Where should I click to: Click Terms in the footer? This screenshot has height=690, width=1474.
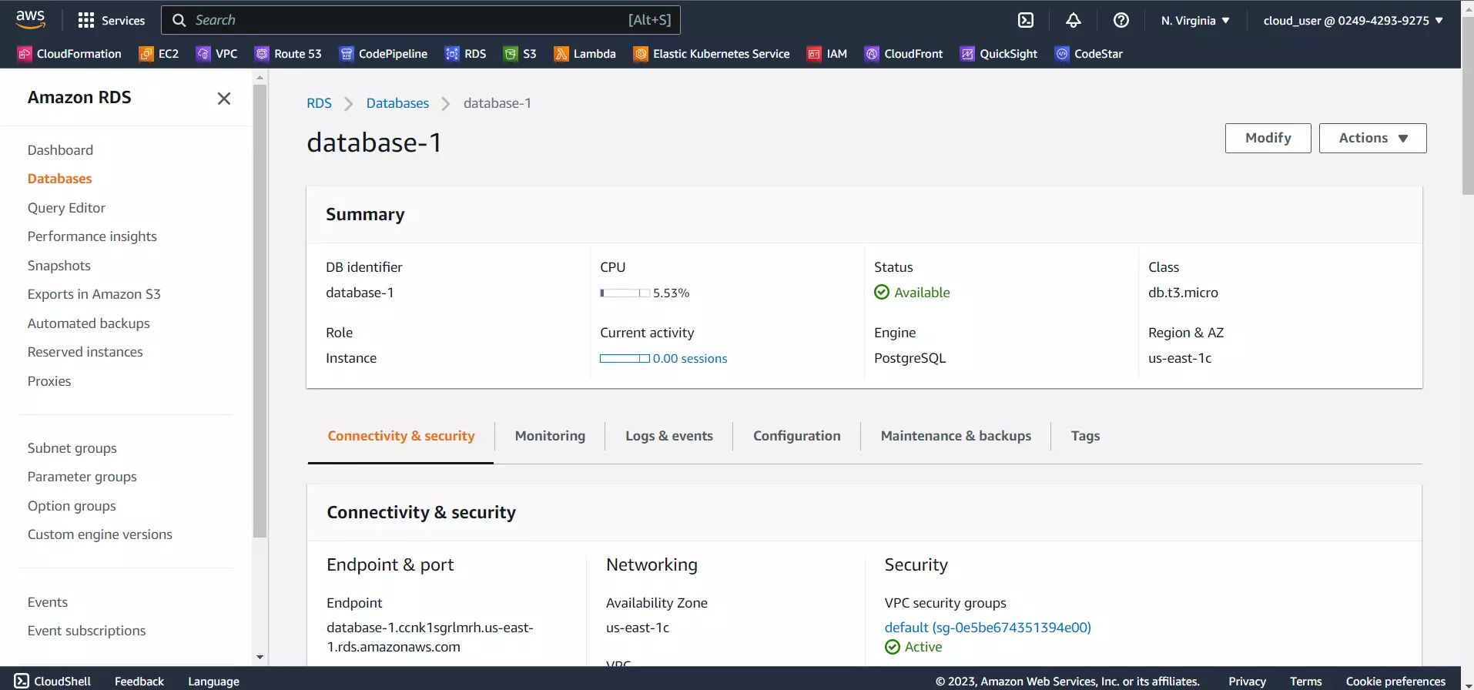click(x=1305, y=681)
